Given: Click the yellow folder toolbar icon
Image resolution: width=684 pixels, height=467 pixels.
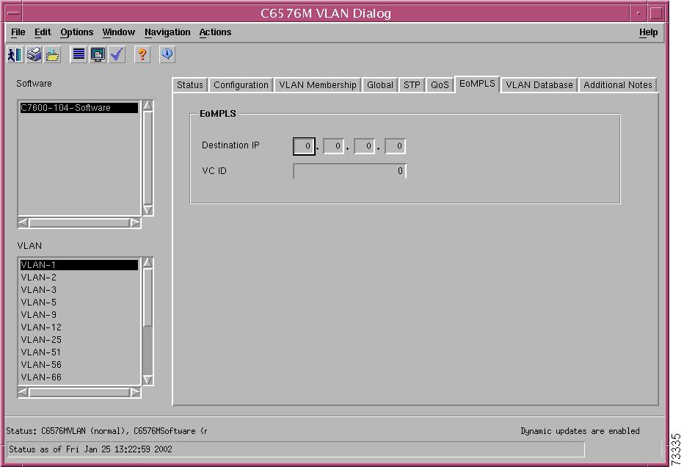Looking at the screenshot, I should point(52,54).
